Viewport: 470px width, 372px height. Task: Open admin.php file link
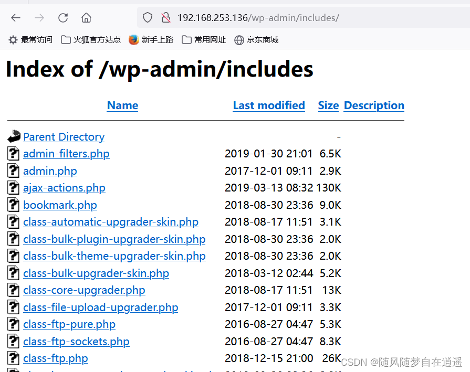pos(50,171)
